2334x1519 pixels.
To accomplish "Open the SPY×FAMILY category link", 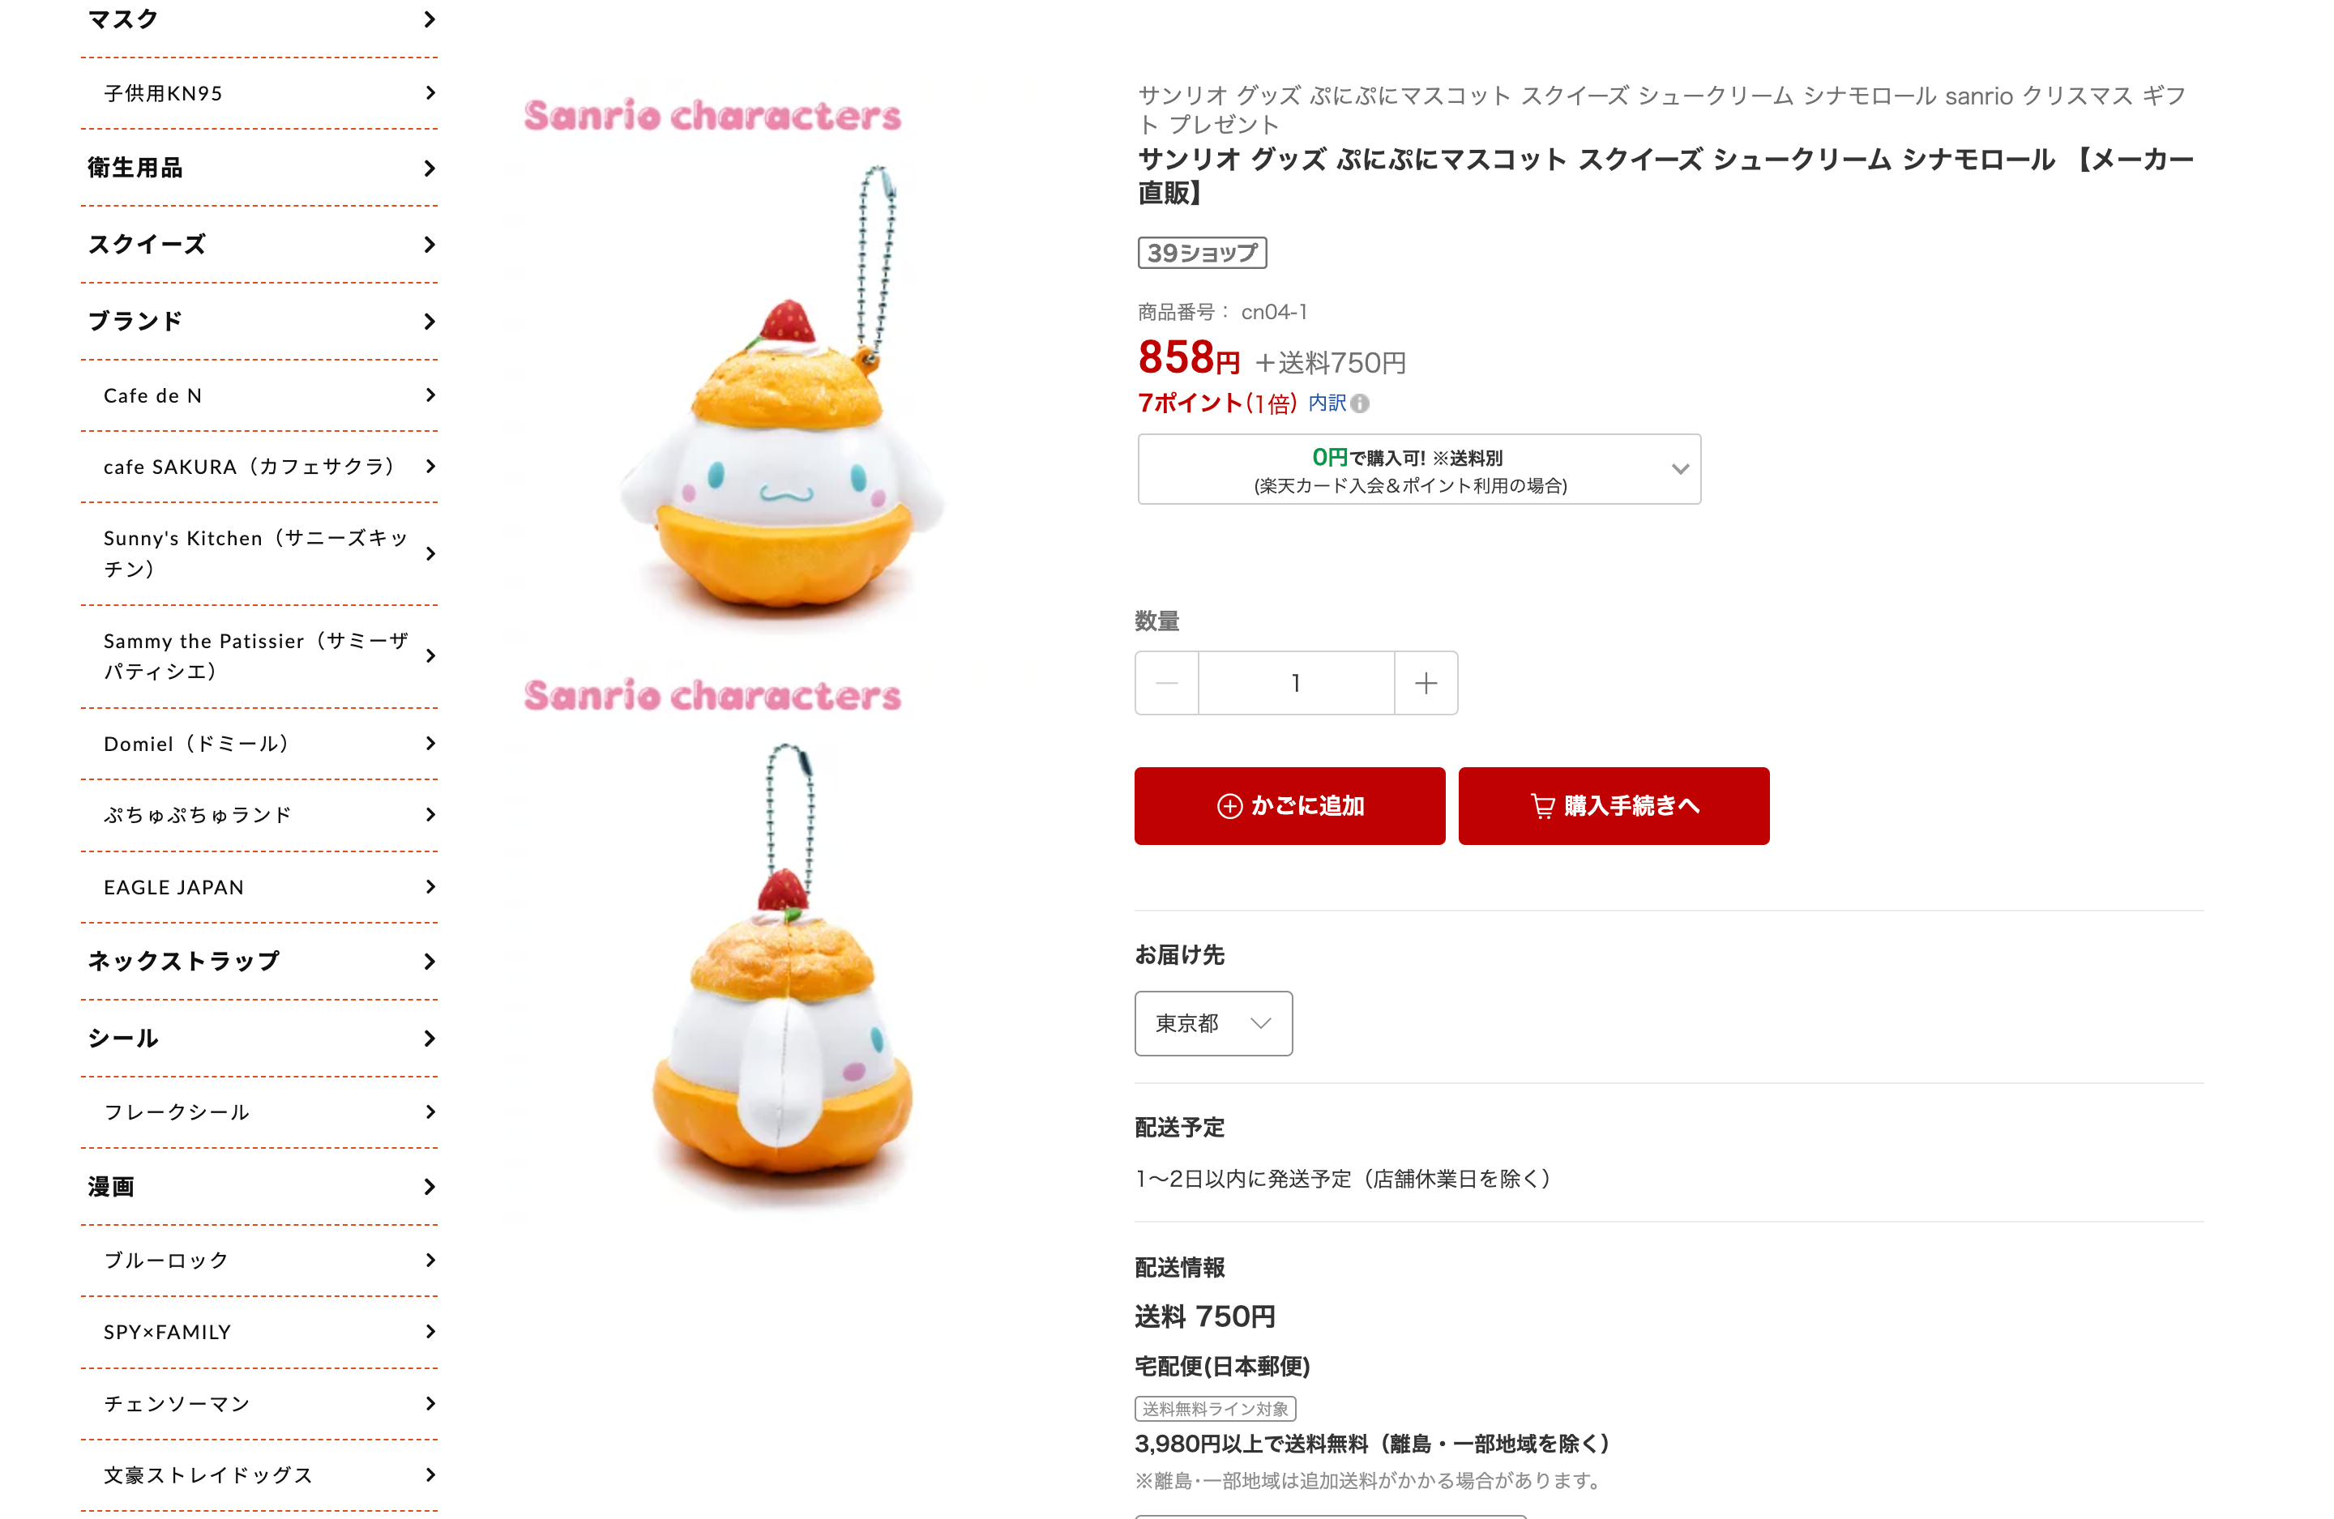I will pyautogui.click(x=260, y=1332).
